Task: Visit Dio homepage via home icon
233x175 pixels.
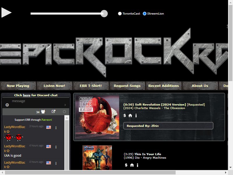Action: [x=132, y=165]
